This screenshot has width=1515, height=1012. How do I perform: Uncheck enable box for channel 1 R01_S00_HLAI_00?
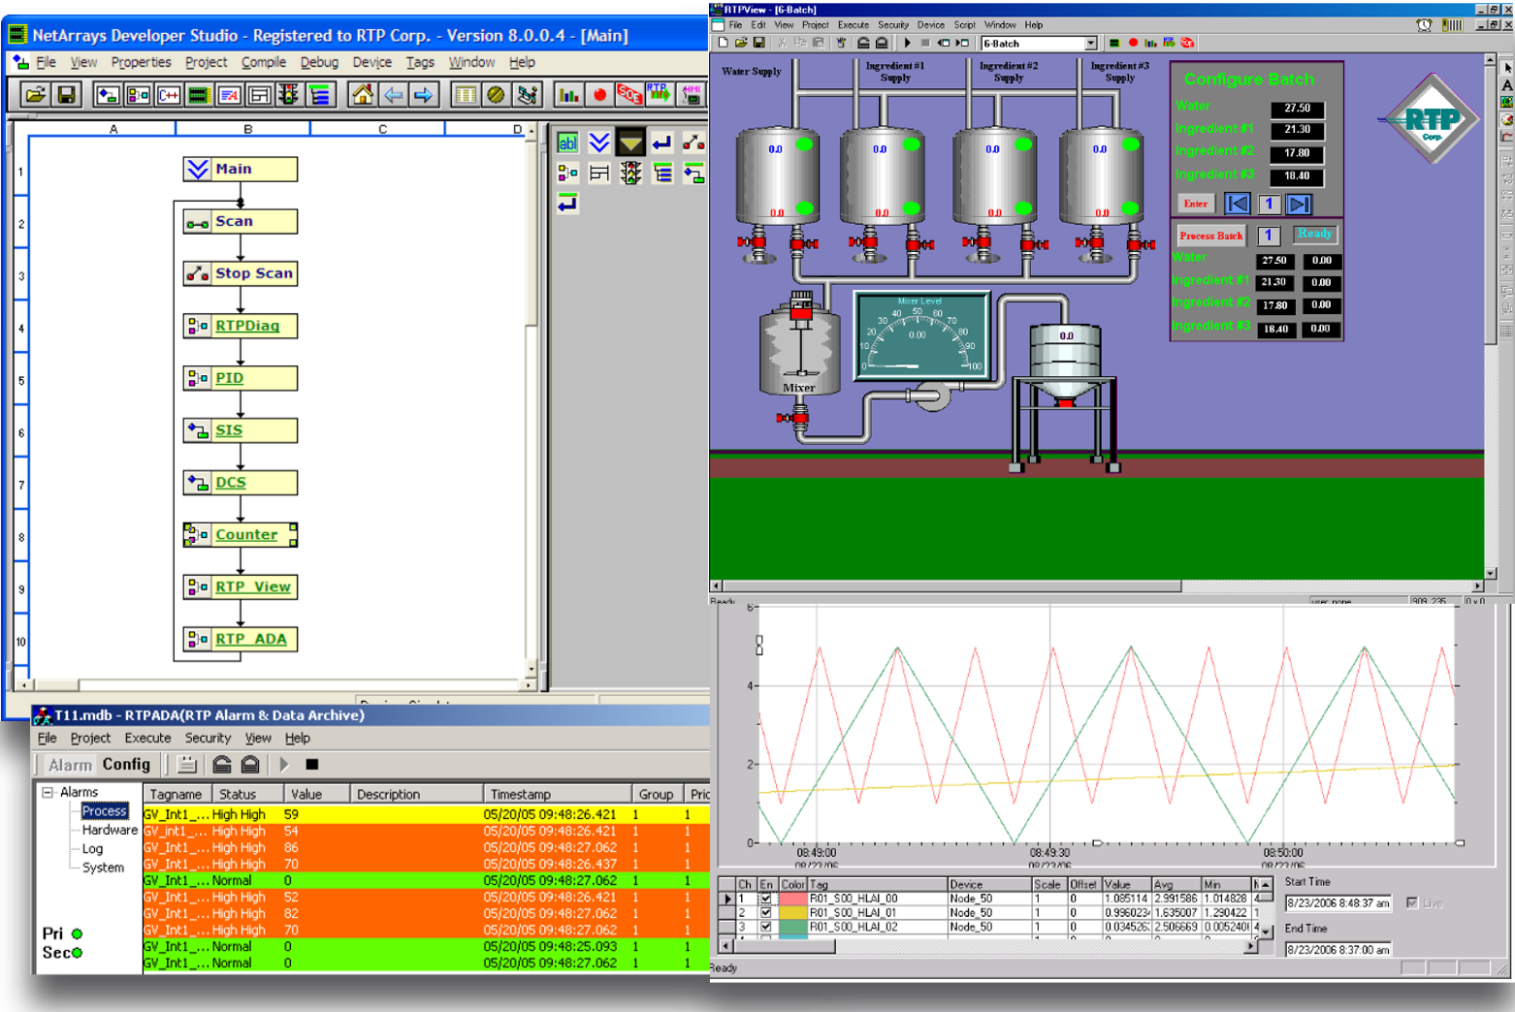(x=766, y=899)
